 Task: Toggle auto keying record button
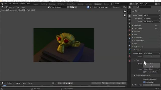[x=53, y=83]
